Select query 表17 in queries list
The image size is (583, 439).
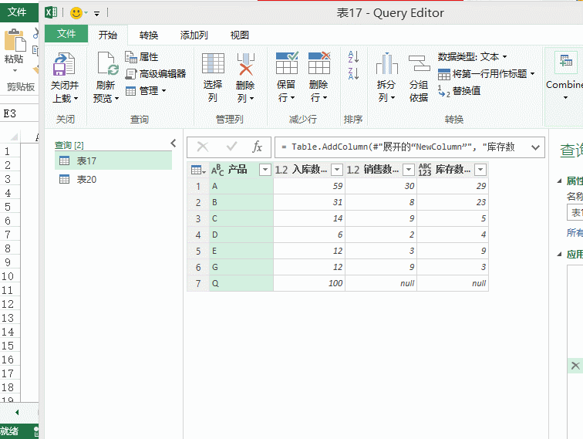point(113,160)
